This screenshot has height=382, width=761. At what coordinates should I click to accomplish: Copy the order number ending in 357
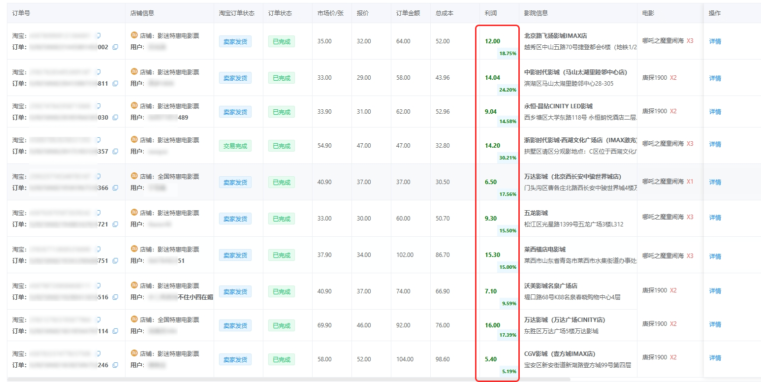[115, 152]
